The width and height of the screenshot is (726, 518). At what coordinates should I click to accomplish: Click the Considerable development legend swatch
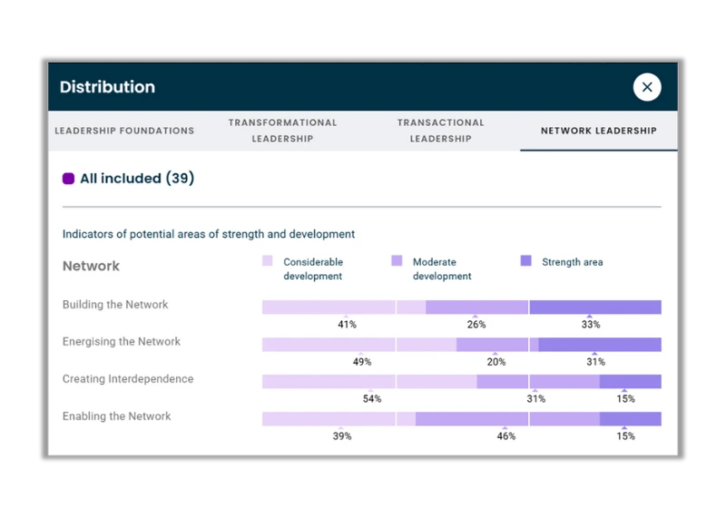pyautogui.click(x=268, y=261)
